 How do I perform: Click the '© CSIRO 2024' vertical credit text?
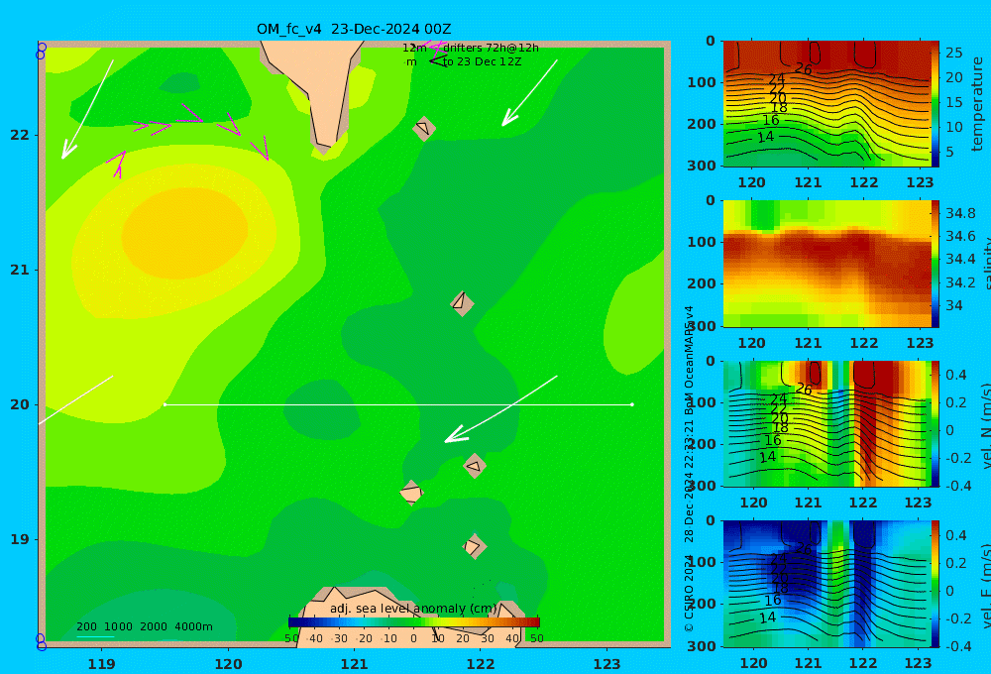click(689, 593)
